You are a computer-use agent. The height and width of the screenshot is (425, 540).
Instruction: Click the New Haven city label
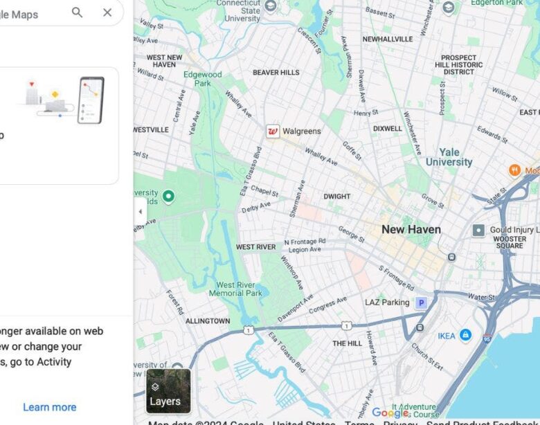coord(411,230)
